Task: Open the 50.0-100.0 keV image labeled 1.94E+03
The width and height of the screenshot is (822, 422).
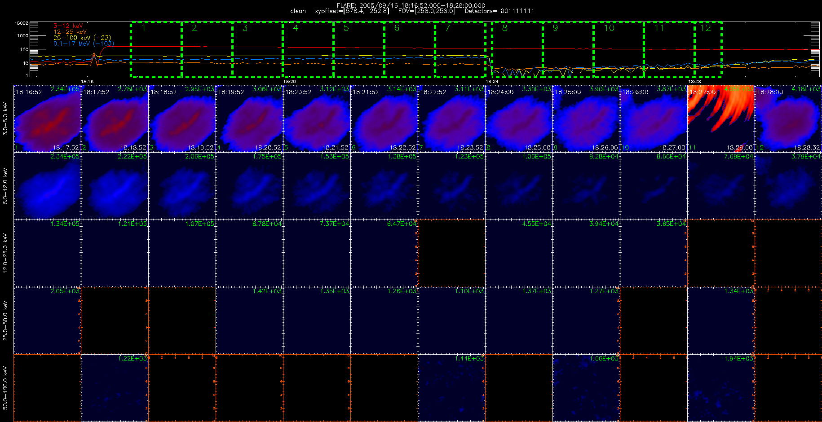Action: [721, 387]
